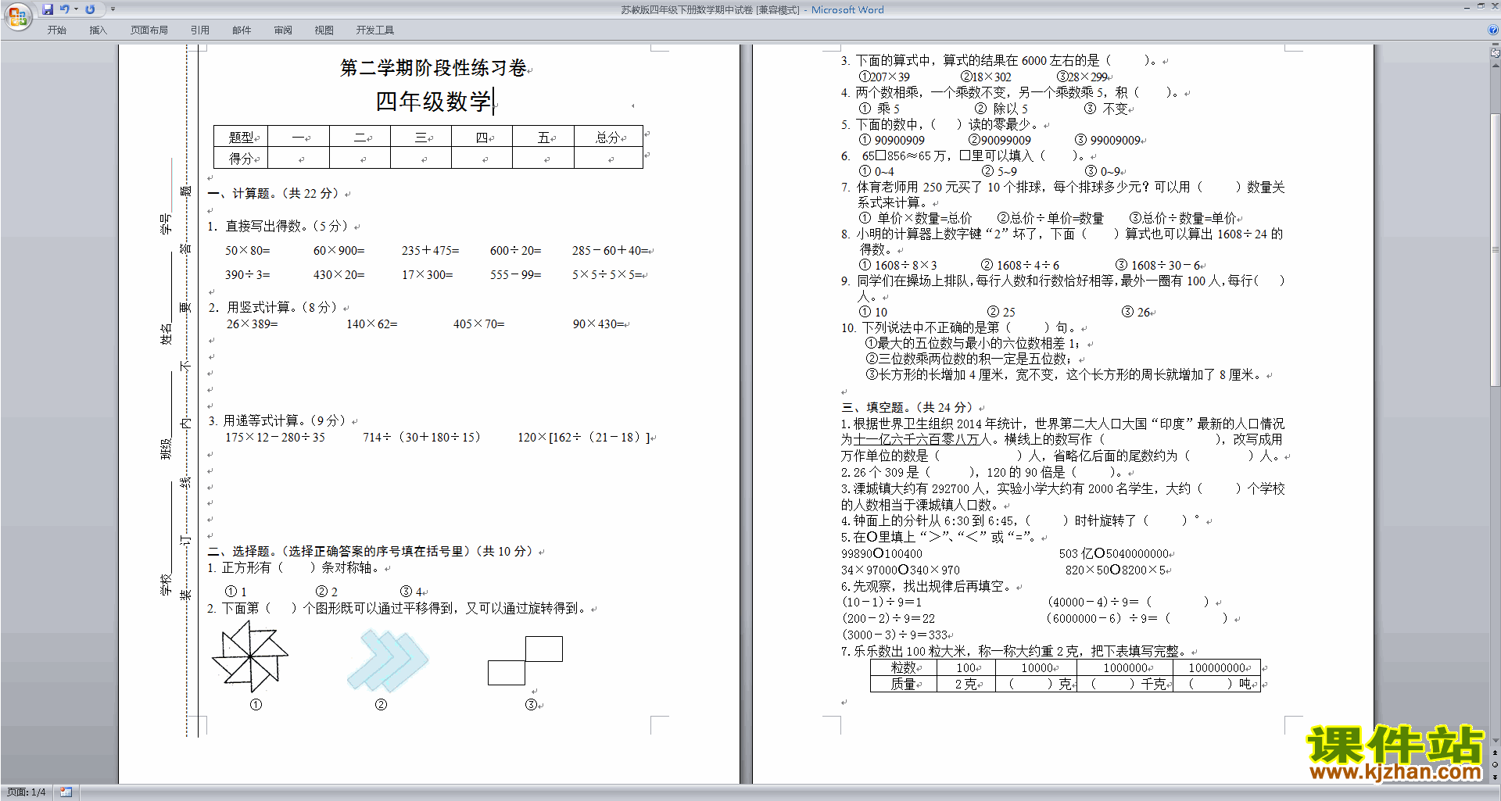Click option ③ 99009009 in question 5
Screen dimensions: 1501x801
point(1108,140)
